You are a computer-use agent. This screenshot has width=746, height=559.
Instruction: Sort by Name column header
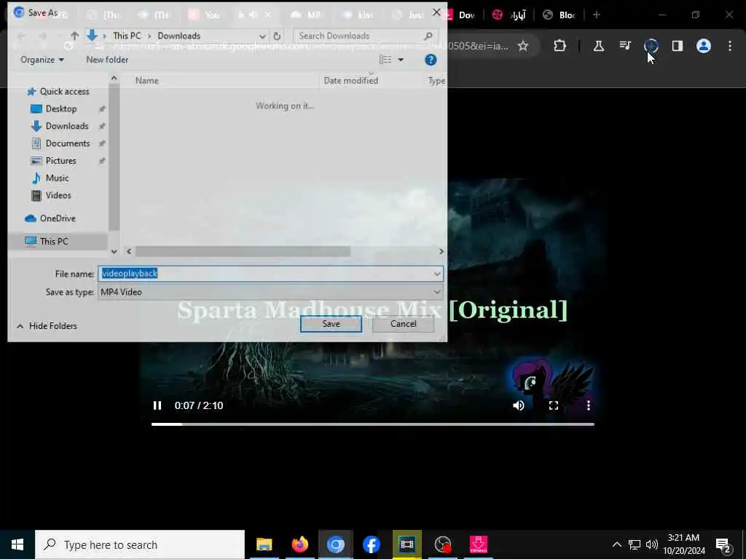pos(147,80)
